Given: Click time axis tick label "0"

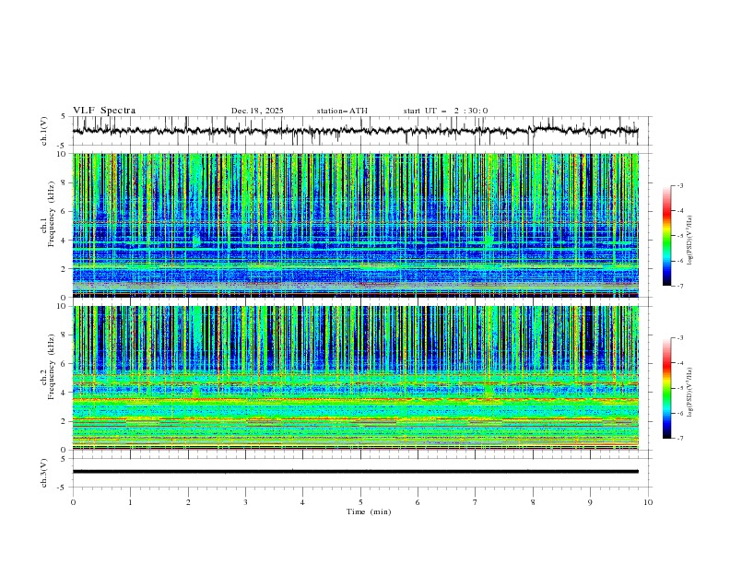Looking at the screenshot, I should 73,502.
